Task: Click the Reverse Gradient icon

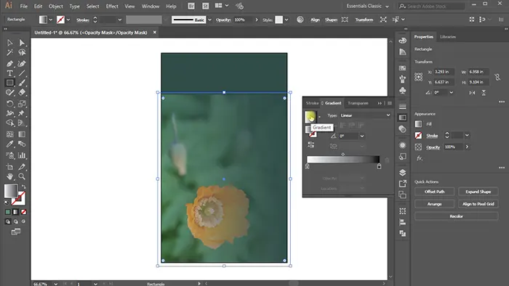Action: (311, 144)
